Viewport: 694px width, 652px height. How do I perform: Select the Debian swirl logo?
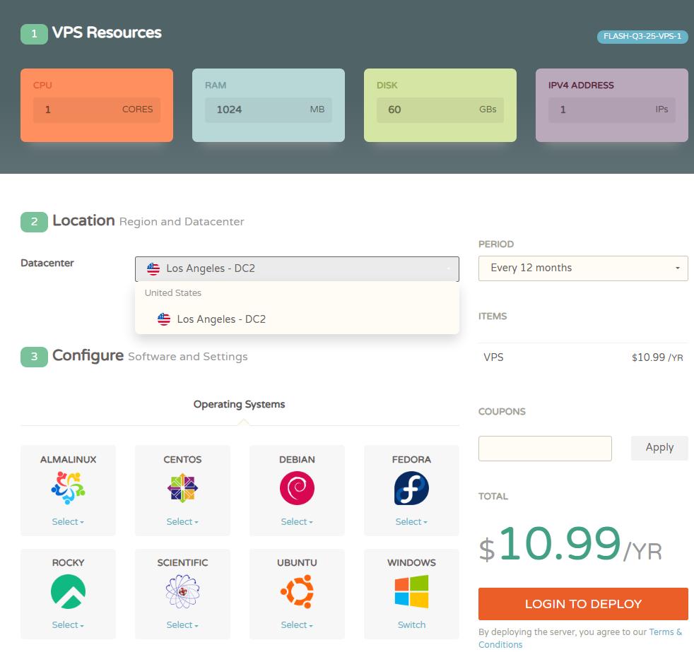(x=297, y=488)
